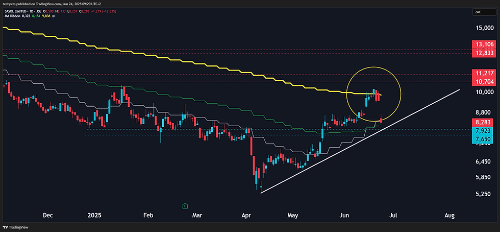Screen dimensions: 500x232
Task: Click the 5,250 price axis value
Action: coord(483,194)
